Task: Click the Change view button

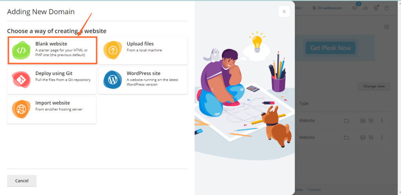Action: [x=374, y=86]
